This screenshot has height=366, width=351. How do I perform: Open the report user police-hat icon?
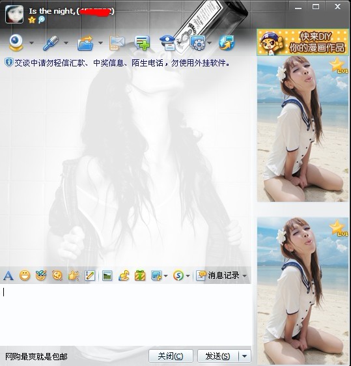click(x=167, y=42)
